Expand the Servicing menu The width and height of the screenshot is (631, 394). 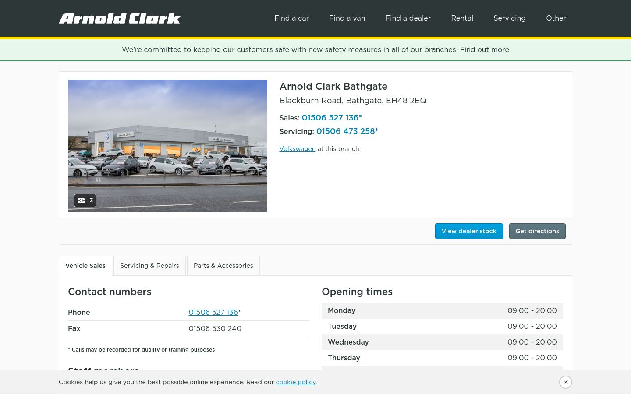click(509, 18)
